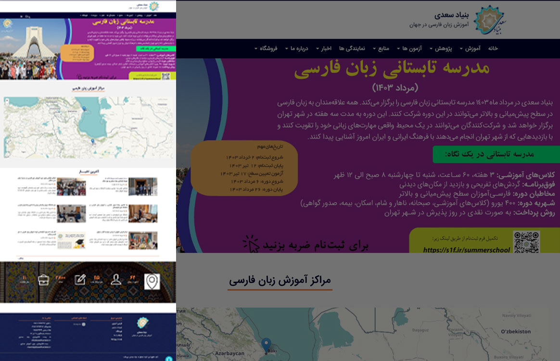The image size is (560, 361).
Task: Click the "بنیاد سعدی" site title
Action: point(451,15)
